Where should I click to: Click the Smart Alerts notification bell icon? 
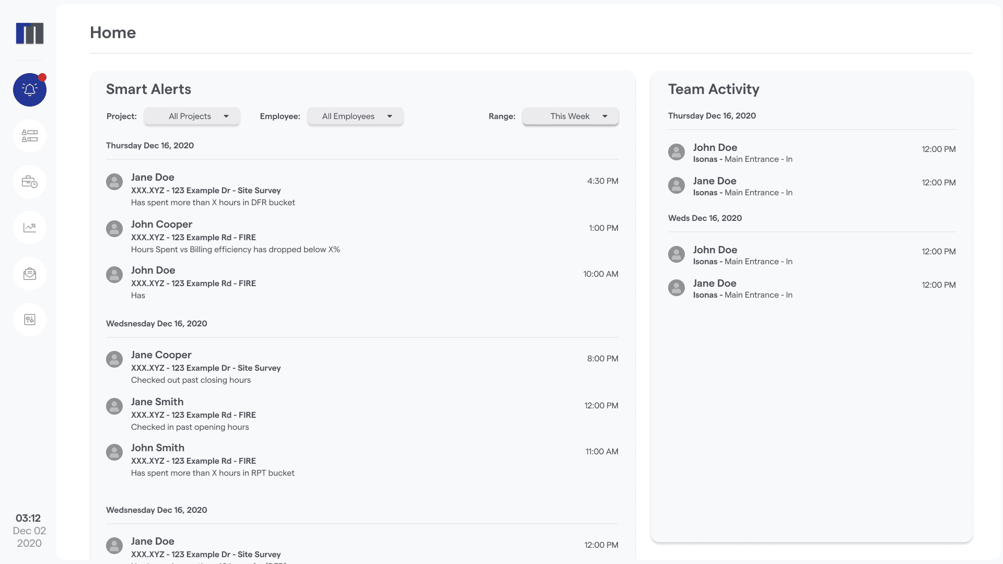pos(30,89)
